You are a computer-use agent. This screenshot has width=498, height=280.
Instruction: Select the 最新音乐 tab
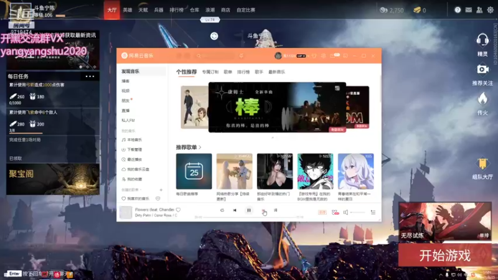click(x=276, y=72)
